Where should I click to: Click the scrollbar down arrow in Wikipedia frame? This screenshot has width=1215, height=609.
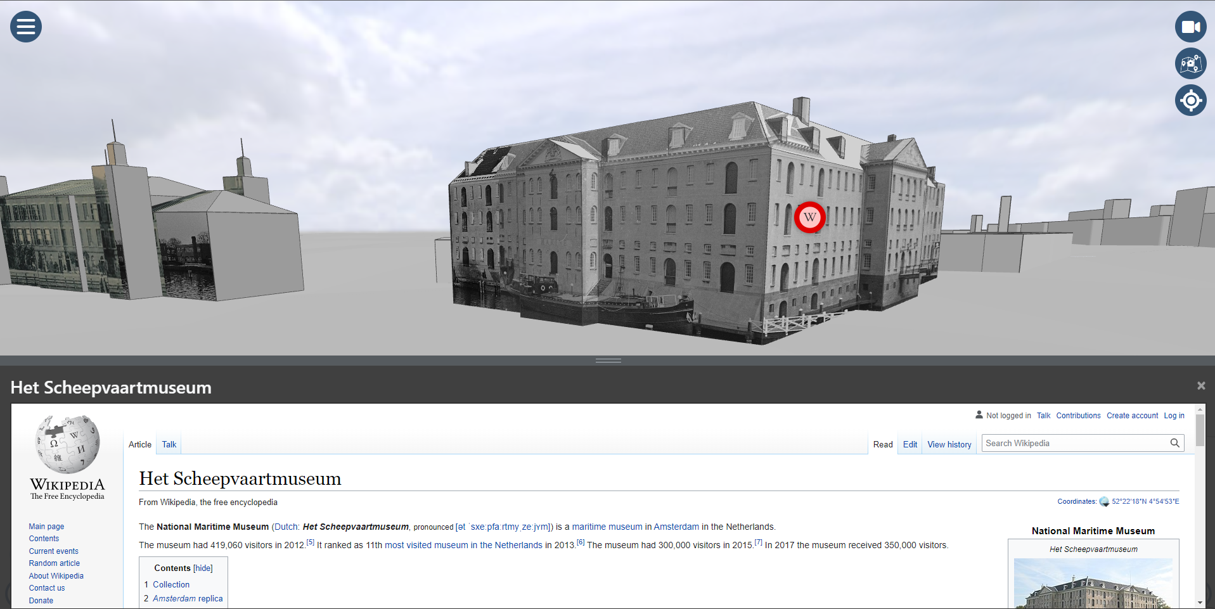tap(1200, 603)
